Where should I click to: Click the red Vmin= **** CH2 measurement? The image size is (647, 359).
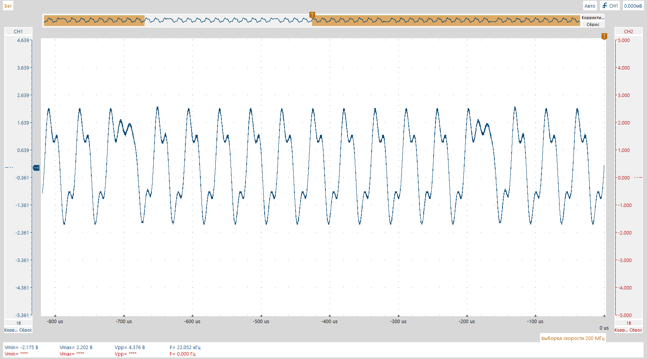16,354
